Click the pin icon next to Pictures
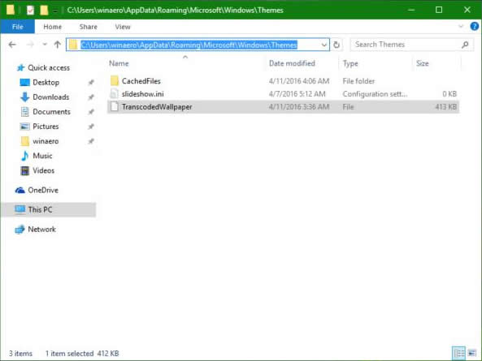482x361 pixels. [91, 127]
